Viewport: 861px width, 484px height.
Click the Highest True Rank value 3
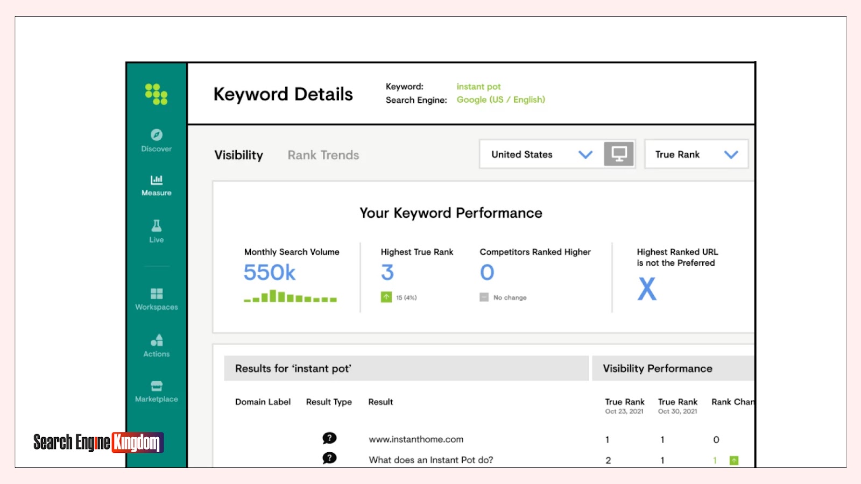(387, 273)
